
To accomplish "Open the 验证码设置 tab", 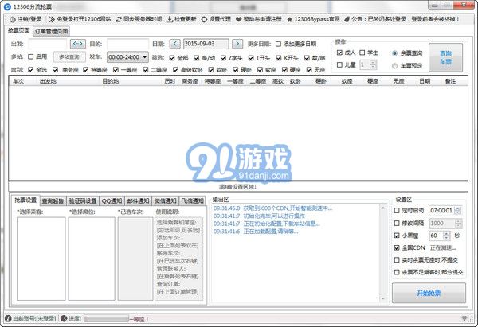I will pyautogui.click(x=83, y=201).
